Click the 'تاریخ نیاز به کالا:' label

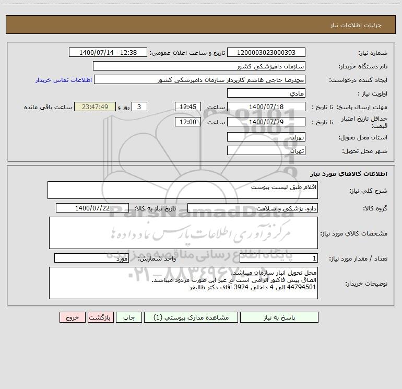pyautogui.click(x=156, y=208)
